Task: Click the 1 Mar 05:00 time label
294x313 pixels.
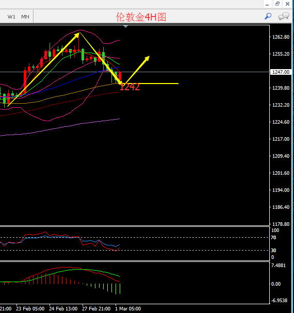Action: coord(128,308)
